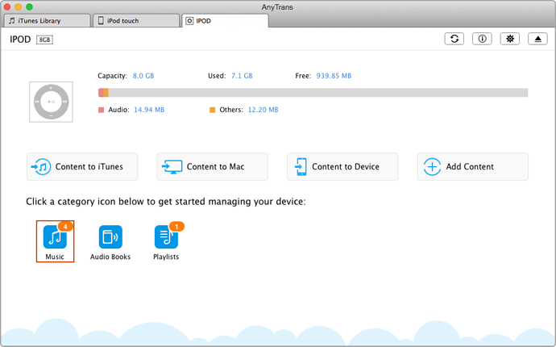The width and height of the screenshot is (556, 347).
Task: Switch to iTunes Library tab
Action: [x=47, y=21]
